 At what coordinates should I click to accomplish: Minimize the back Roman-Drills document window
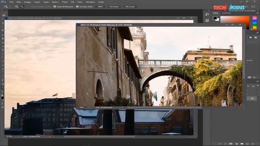pyautogui.click(x=178, y=18)
